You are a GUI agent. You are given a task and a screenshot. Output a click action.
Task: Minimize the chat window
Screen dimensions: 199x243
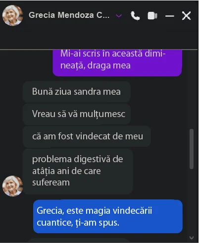(x=170, y=16)
